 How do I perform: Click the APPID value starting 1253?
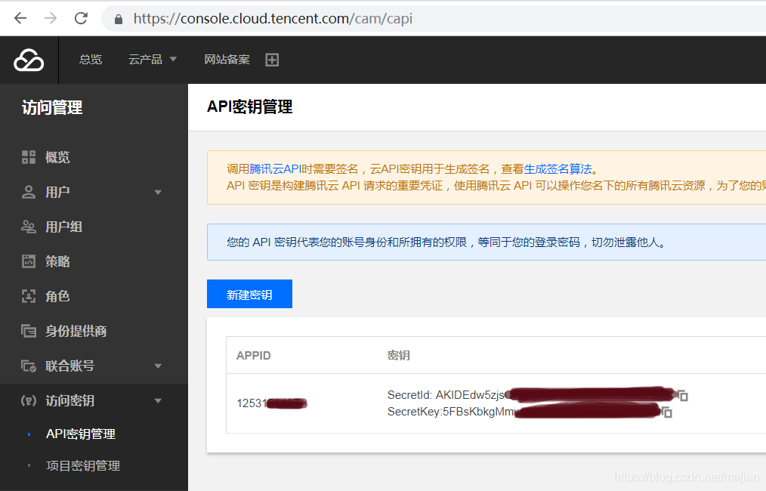pos(272,403)
